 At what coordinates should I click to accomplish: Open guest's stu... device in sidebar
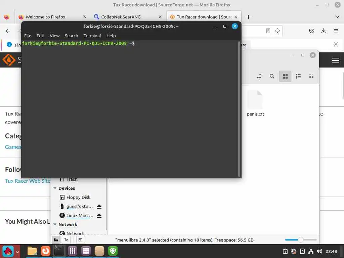79,207
